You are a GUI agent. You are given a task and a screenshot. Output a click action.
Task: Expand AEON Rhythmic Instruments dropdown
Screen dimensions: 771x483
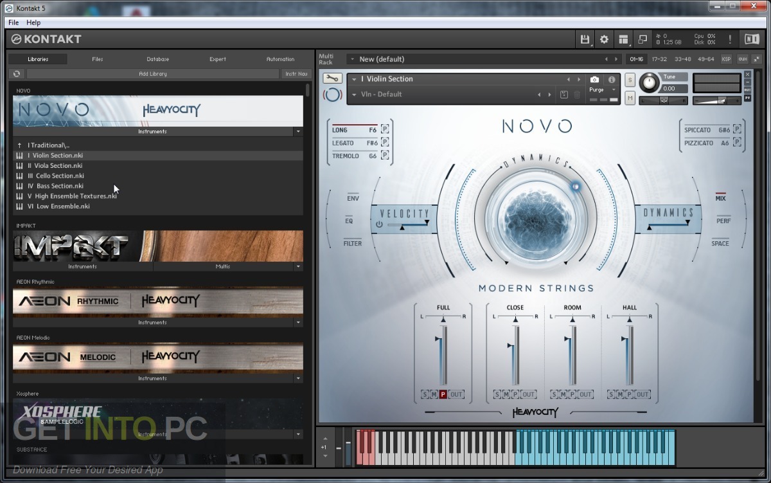[x=297, y=322]
